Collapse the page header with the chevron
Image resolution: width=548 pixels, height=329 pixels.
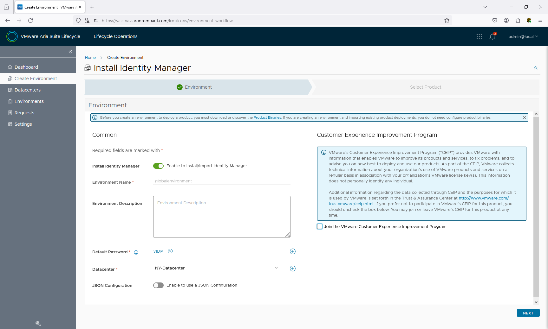(x=535, y=68)
